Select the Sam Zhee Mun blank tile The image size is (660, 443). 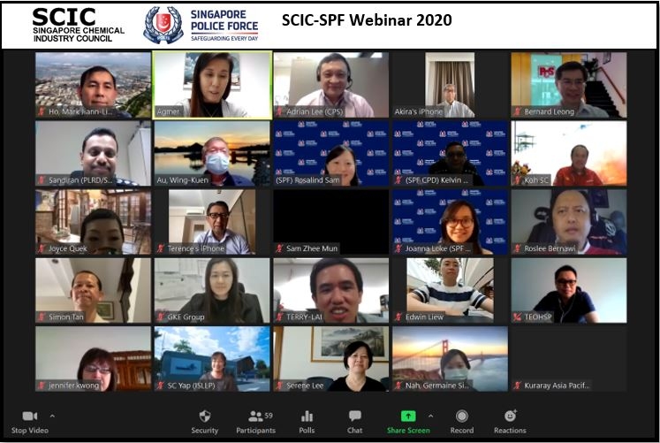331,222
